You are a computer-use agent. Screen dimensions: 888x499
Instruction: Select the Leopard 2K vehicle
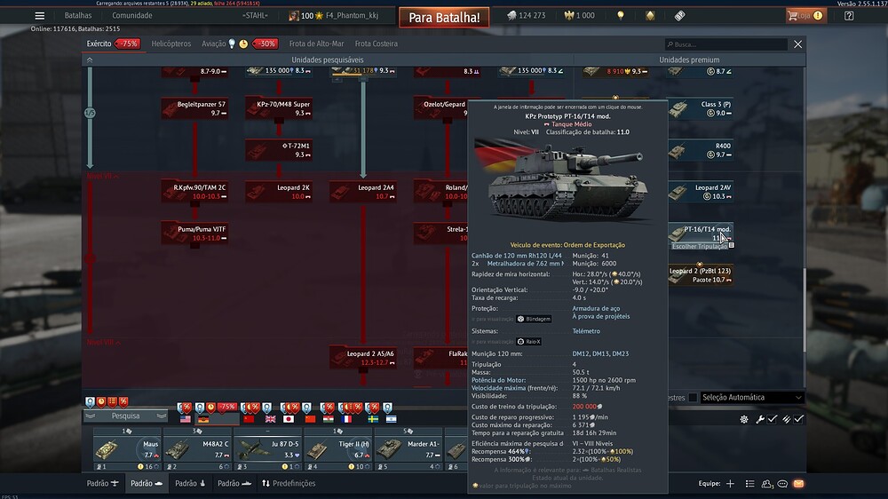pyautogui.click(x=279, y=192)
